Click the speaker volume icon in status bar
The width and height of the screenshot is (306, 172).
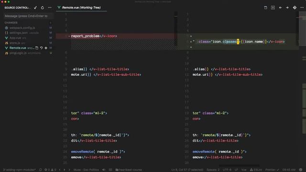[x=104, y=170]
